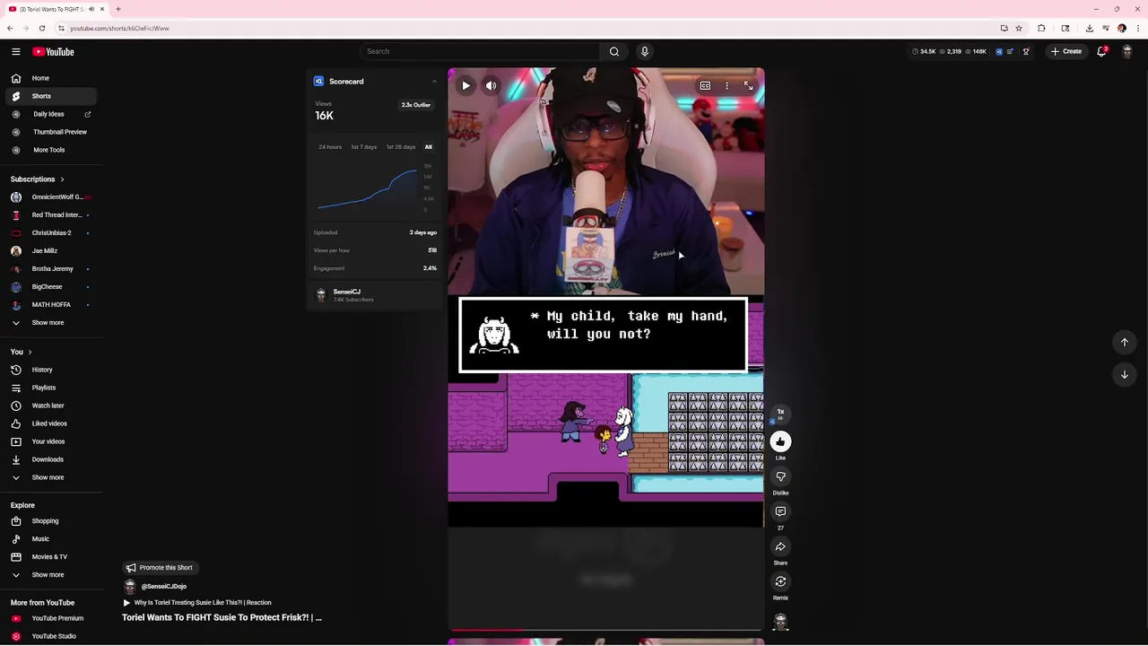Select the 1st 7 days range tab

363,147
